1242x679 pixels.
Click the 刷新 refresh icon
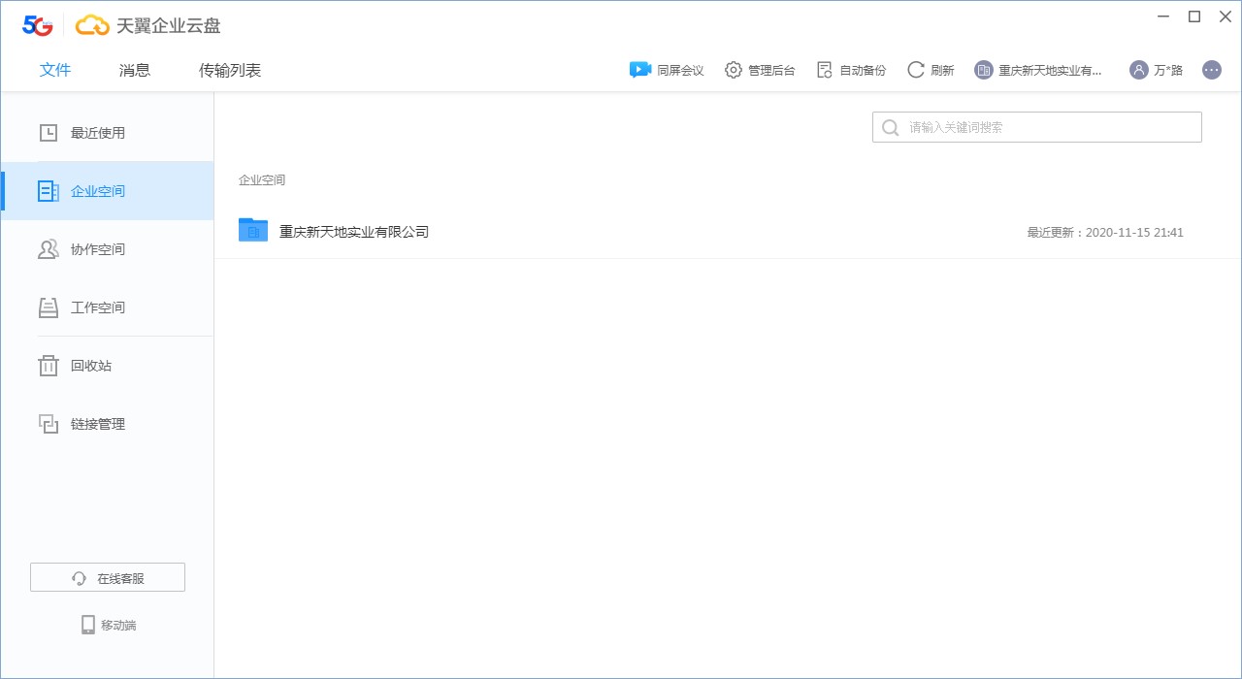916,70
